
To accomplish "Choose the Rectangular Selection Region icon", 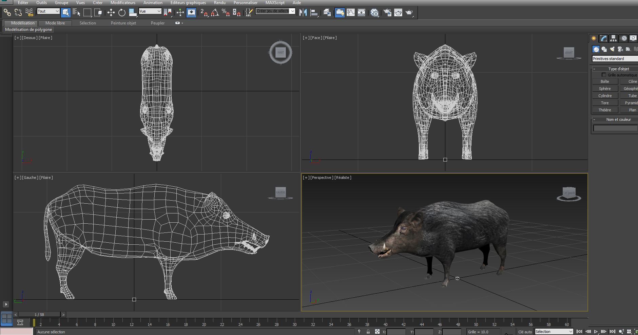I will tap(88, 13).
